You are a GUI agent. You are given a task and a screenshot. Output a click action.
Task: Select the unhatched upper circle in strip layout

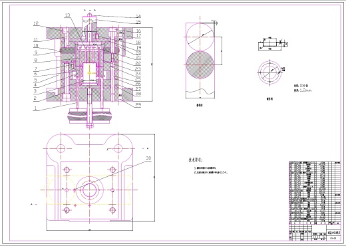[200, 37]
